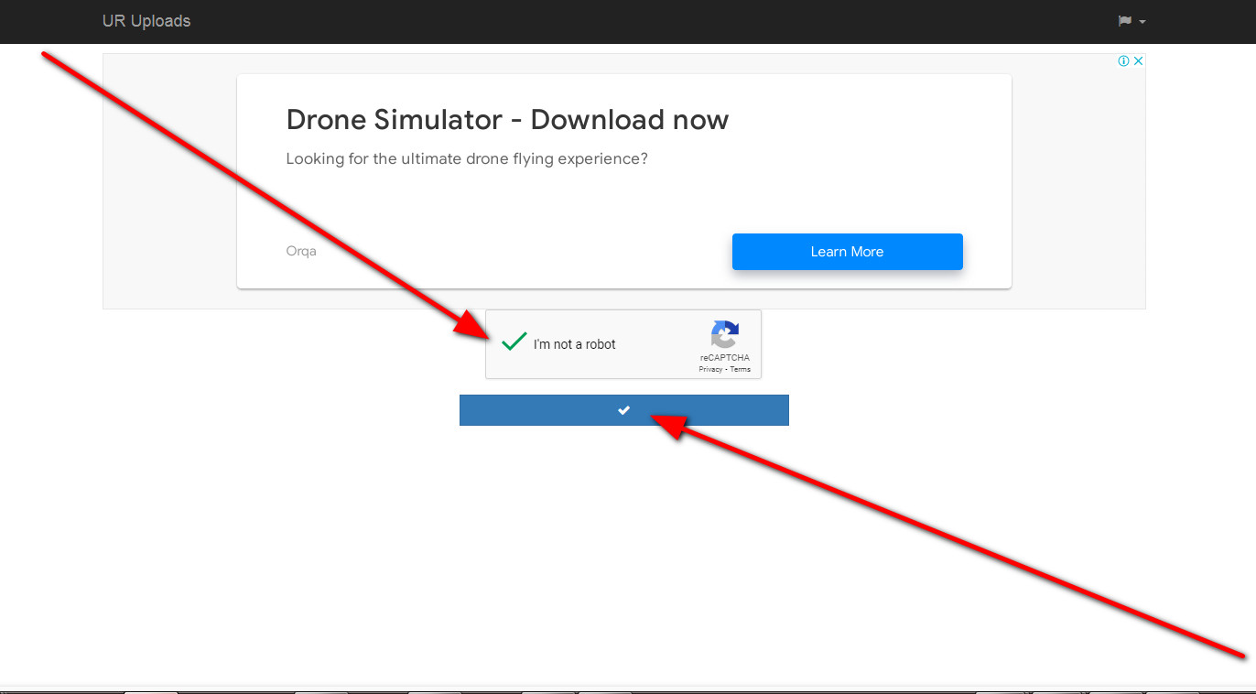Toggle the I'm not a robot checkbox
The height and width of the screenshot is (694, 1256).
[x=514, y=343]
